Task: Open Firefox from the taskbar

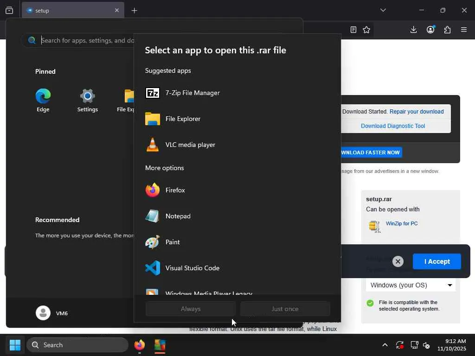Action: [x=140, y=345]
